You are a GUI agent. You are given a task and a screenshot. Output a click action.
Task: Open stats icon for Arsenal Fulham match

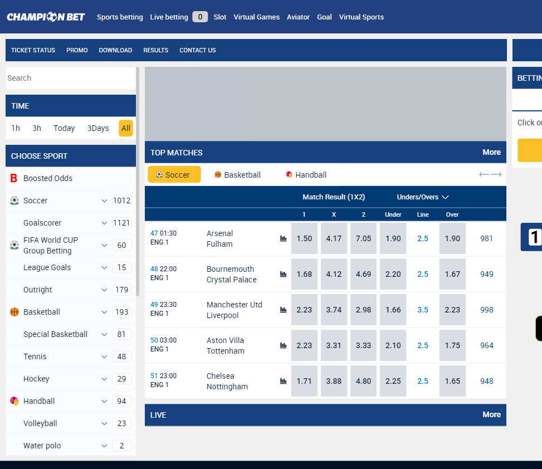pyautogui.click(x=283, y=238)
